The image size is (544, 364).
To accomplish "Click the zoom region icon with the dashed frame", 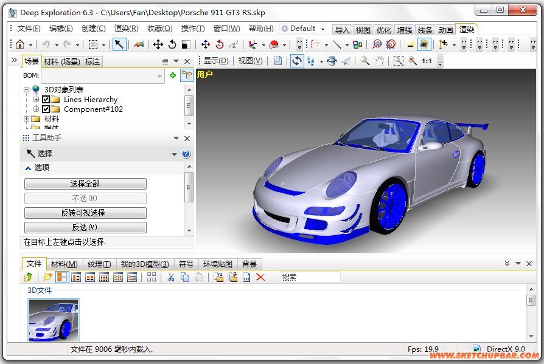I will [398, 61].
